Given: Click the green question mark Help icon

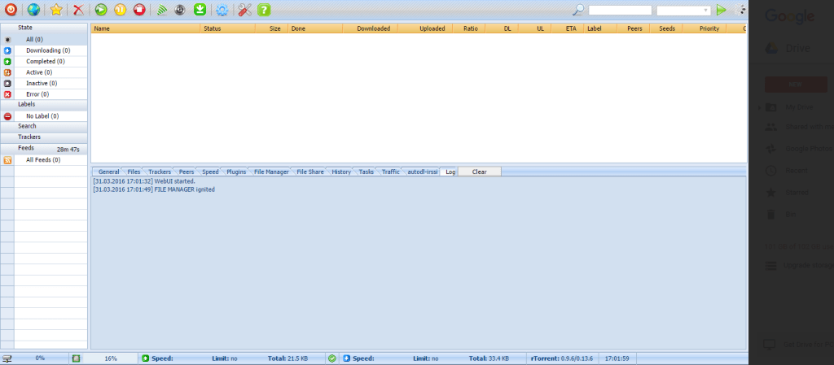Looking at the screenshot, I should tap(264, 11).
